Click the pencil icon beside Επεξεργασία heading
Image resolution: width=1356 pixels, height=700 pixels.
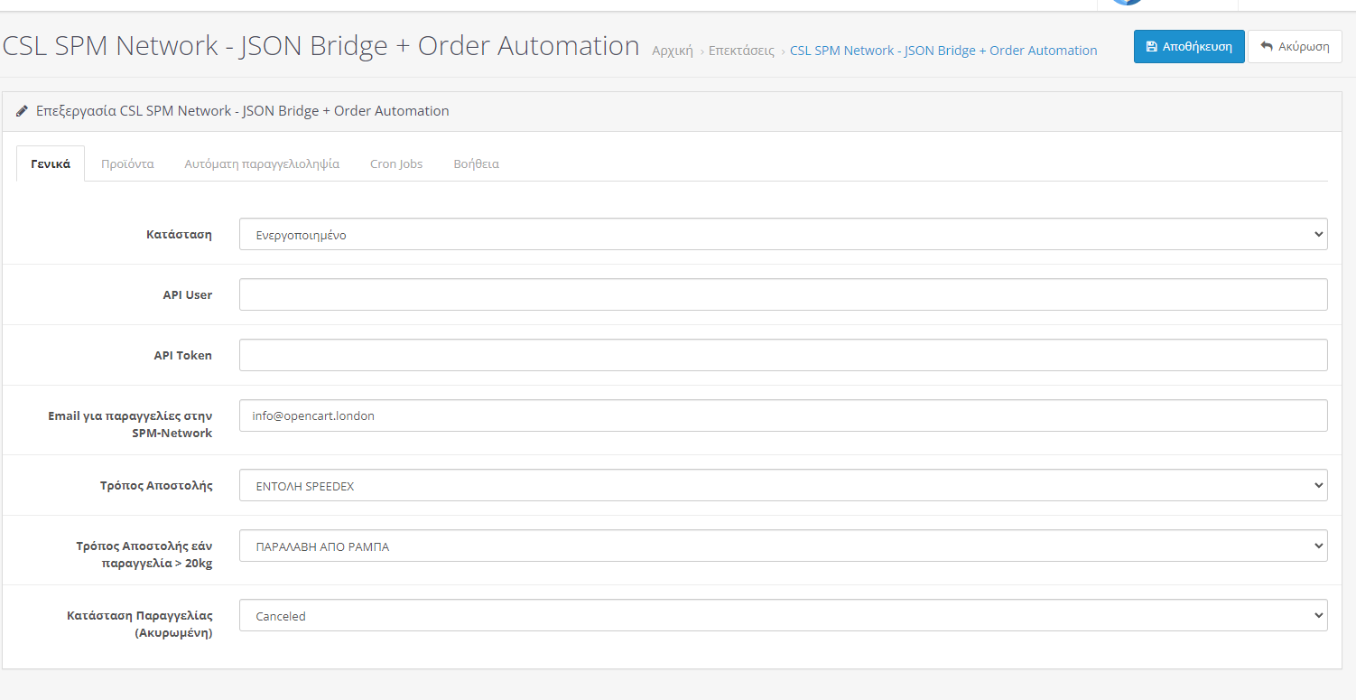pyautogui.click(x=23, y=111)
